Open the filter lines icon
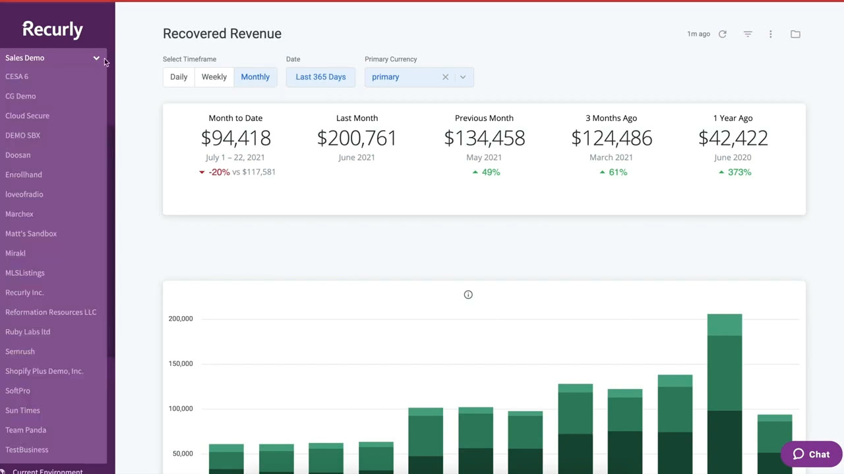This screenshot has height=474, width=844. (748, 34)
